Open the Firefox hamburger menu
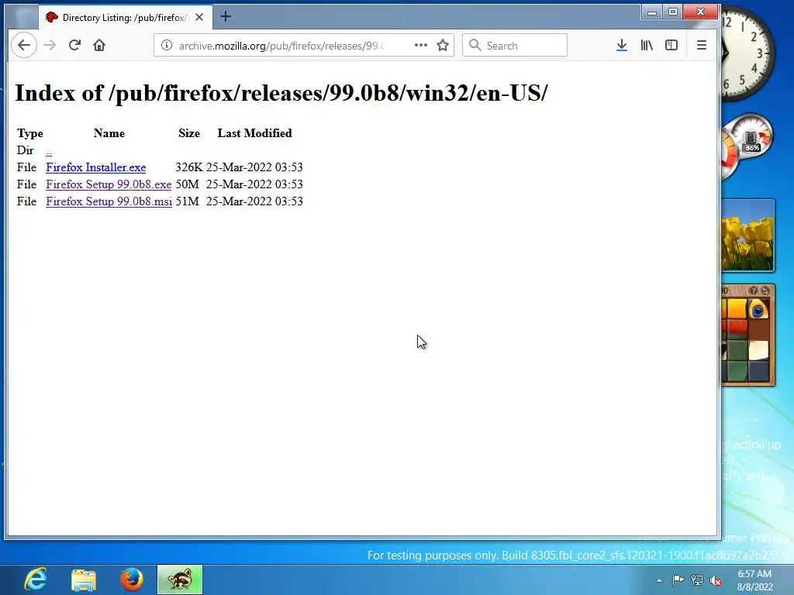This screenshot has width=794, height=595. pyautogui.click(x=701, y=45)
